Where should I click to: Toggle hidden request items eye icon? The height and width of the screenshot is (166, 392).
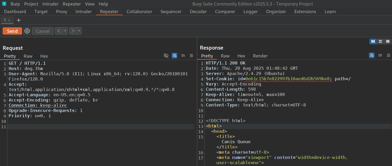pos(166,56)
